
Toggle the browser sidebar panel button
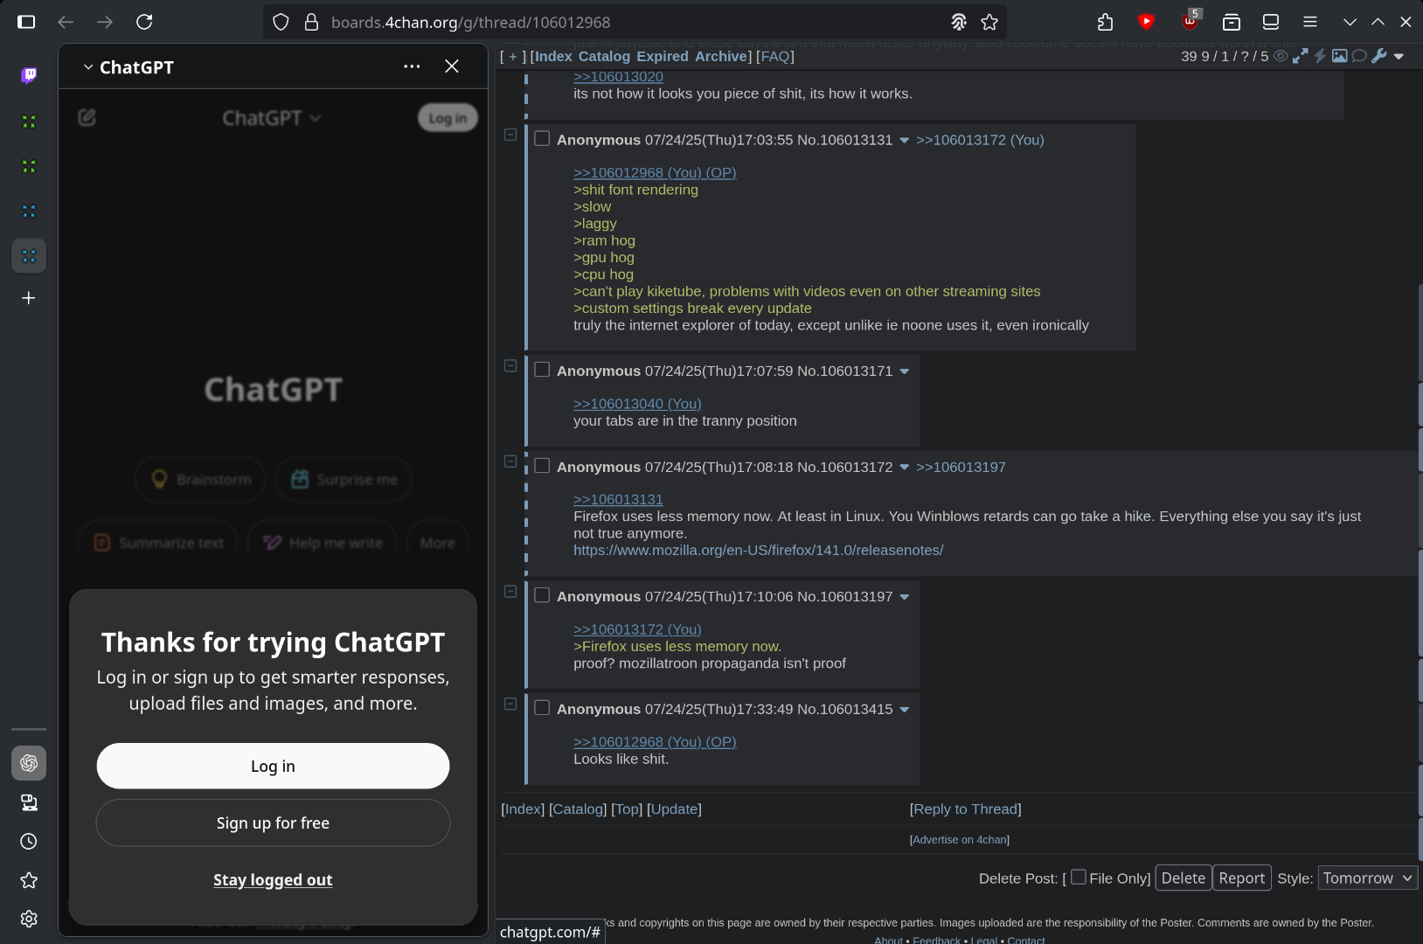pos(26,22)
